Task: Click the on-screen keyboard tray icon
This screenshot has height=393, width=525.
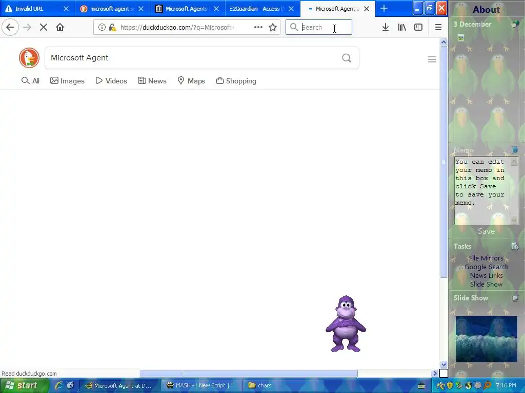Action: point(421,386)
